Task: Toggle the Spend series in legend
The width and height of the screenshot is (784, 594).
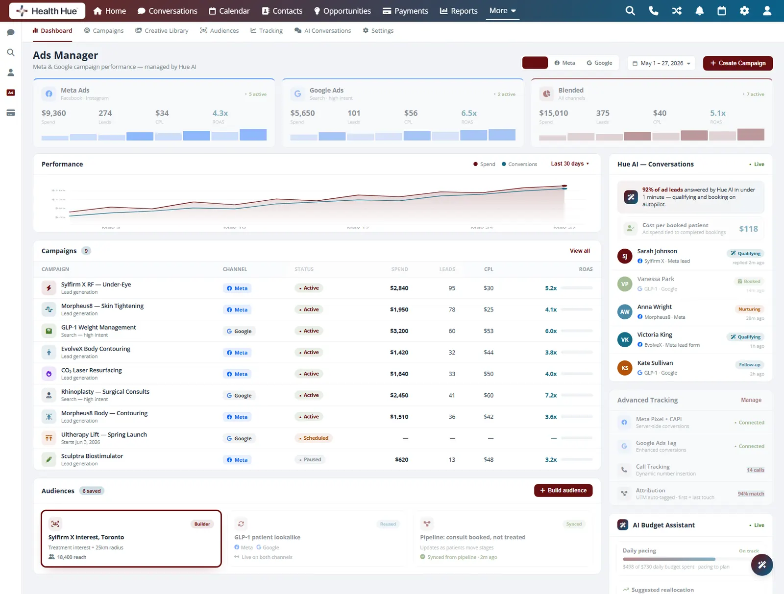Action: click(x=484, y=164)
